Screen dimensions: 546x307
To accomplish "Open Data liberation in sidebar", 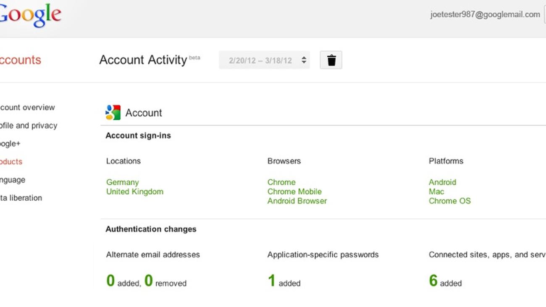I will pyautogui.click(x=21, y=198).
